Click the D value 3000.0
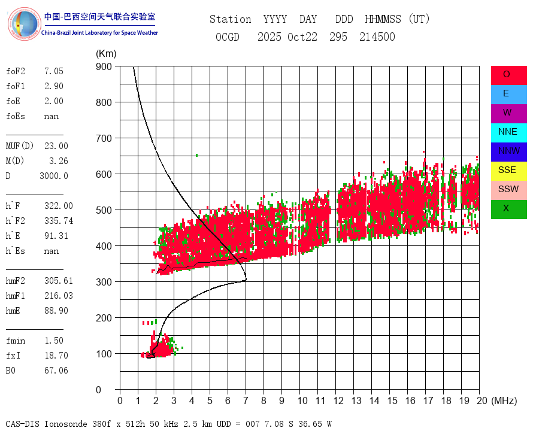This screenshot has height=431, width=539. (54, 176)
